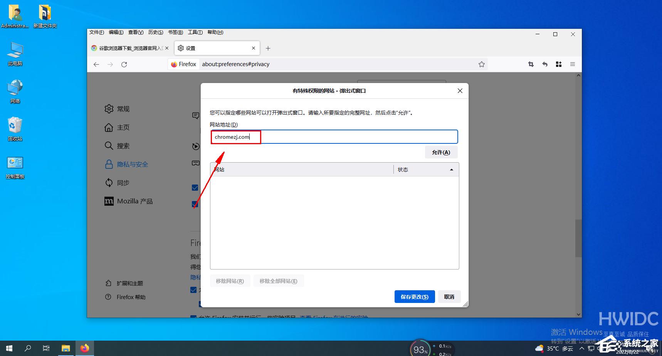The height and width of the screenshot is (356, 662).
Task: Select Administrator desktop folder
Action: click(15, 16)
